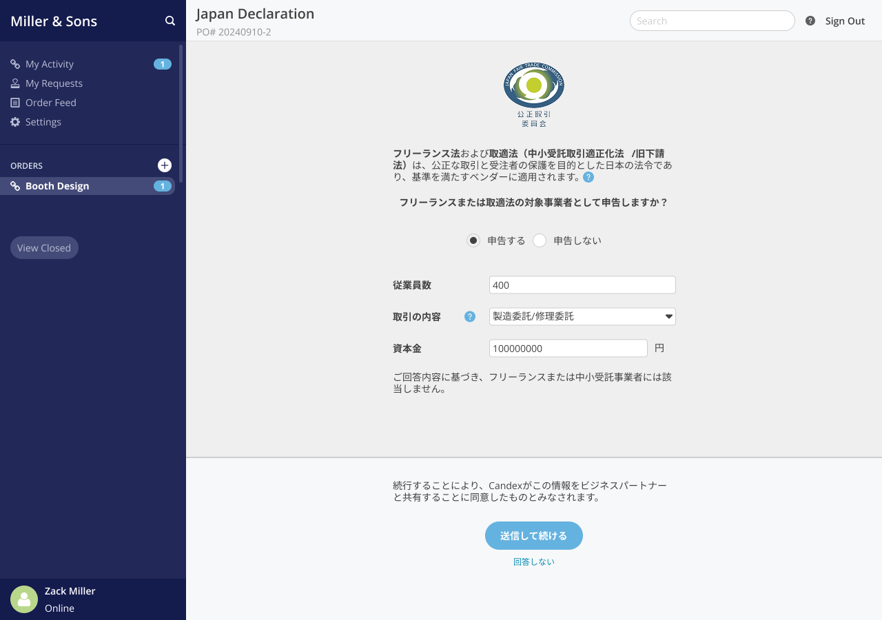
Task: Add a new order with plus icon
Action: point(165,165)
